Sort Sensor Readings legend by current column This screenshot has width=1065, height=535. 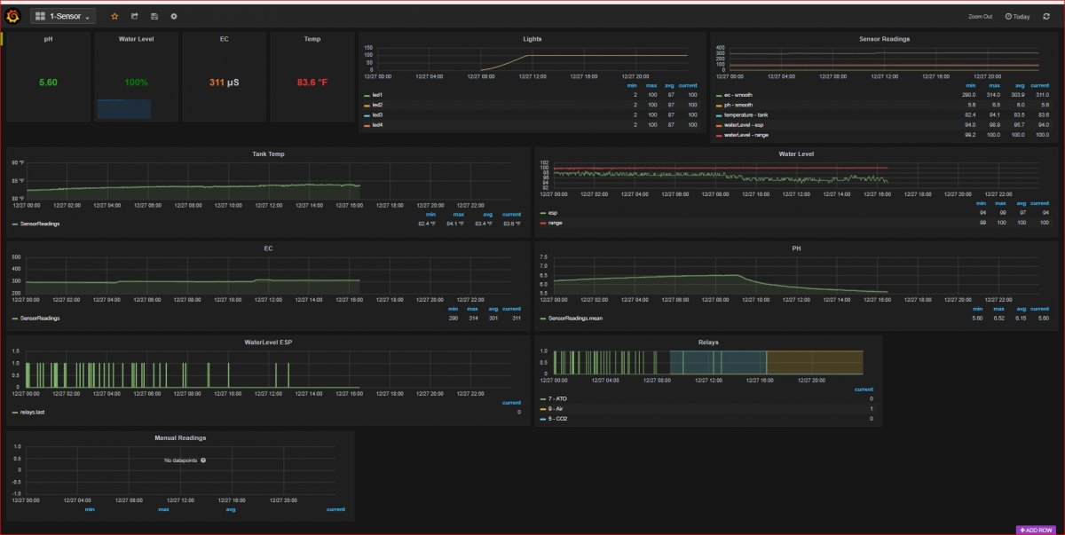click(1040, 85)
